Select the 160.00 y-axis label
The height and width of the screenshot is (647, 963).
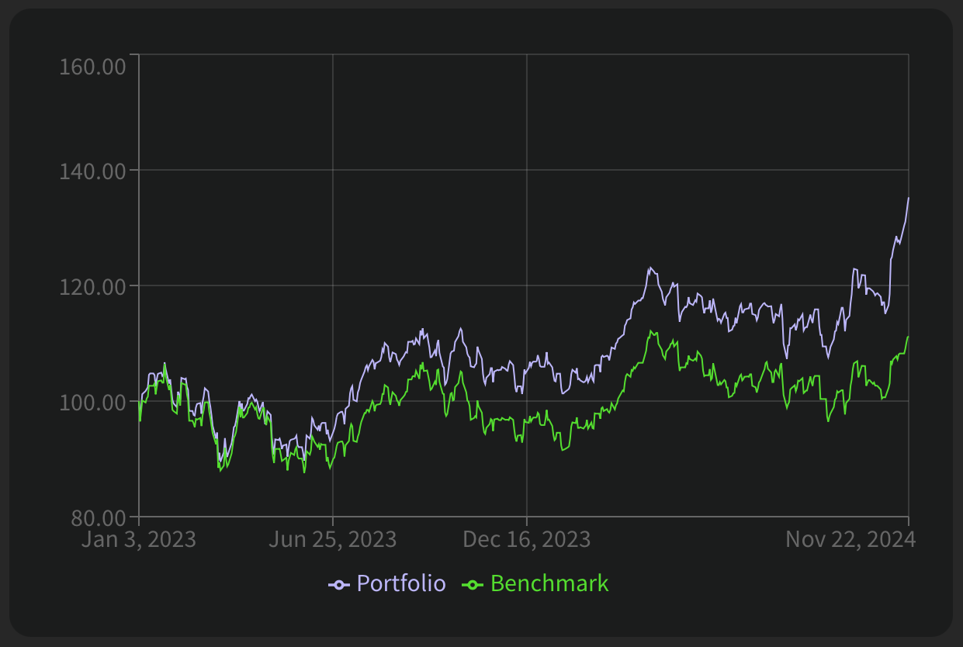[92, 67]
